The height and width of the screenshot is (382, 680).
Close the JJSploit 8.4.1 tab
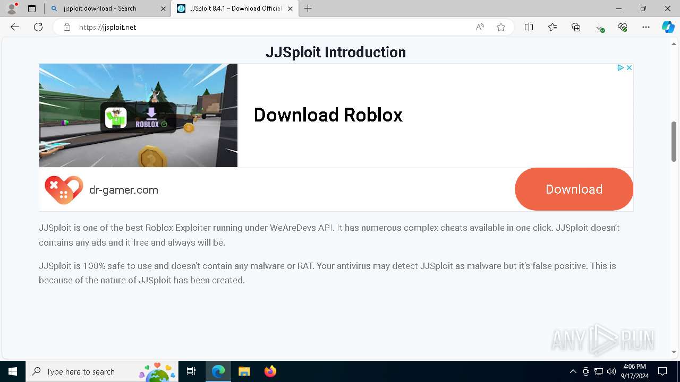[x=290, y=8]
